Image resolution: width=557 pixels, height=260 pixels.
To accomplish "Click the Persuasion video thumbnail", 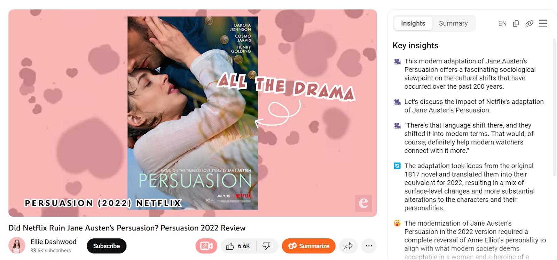I will click(193, 113).
